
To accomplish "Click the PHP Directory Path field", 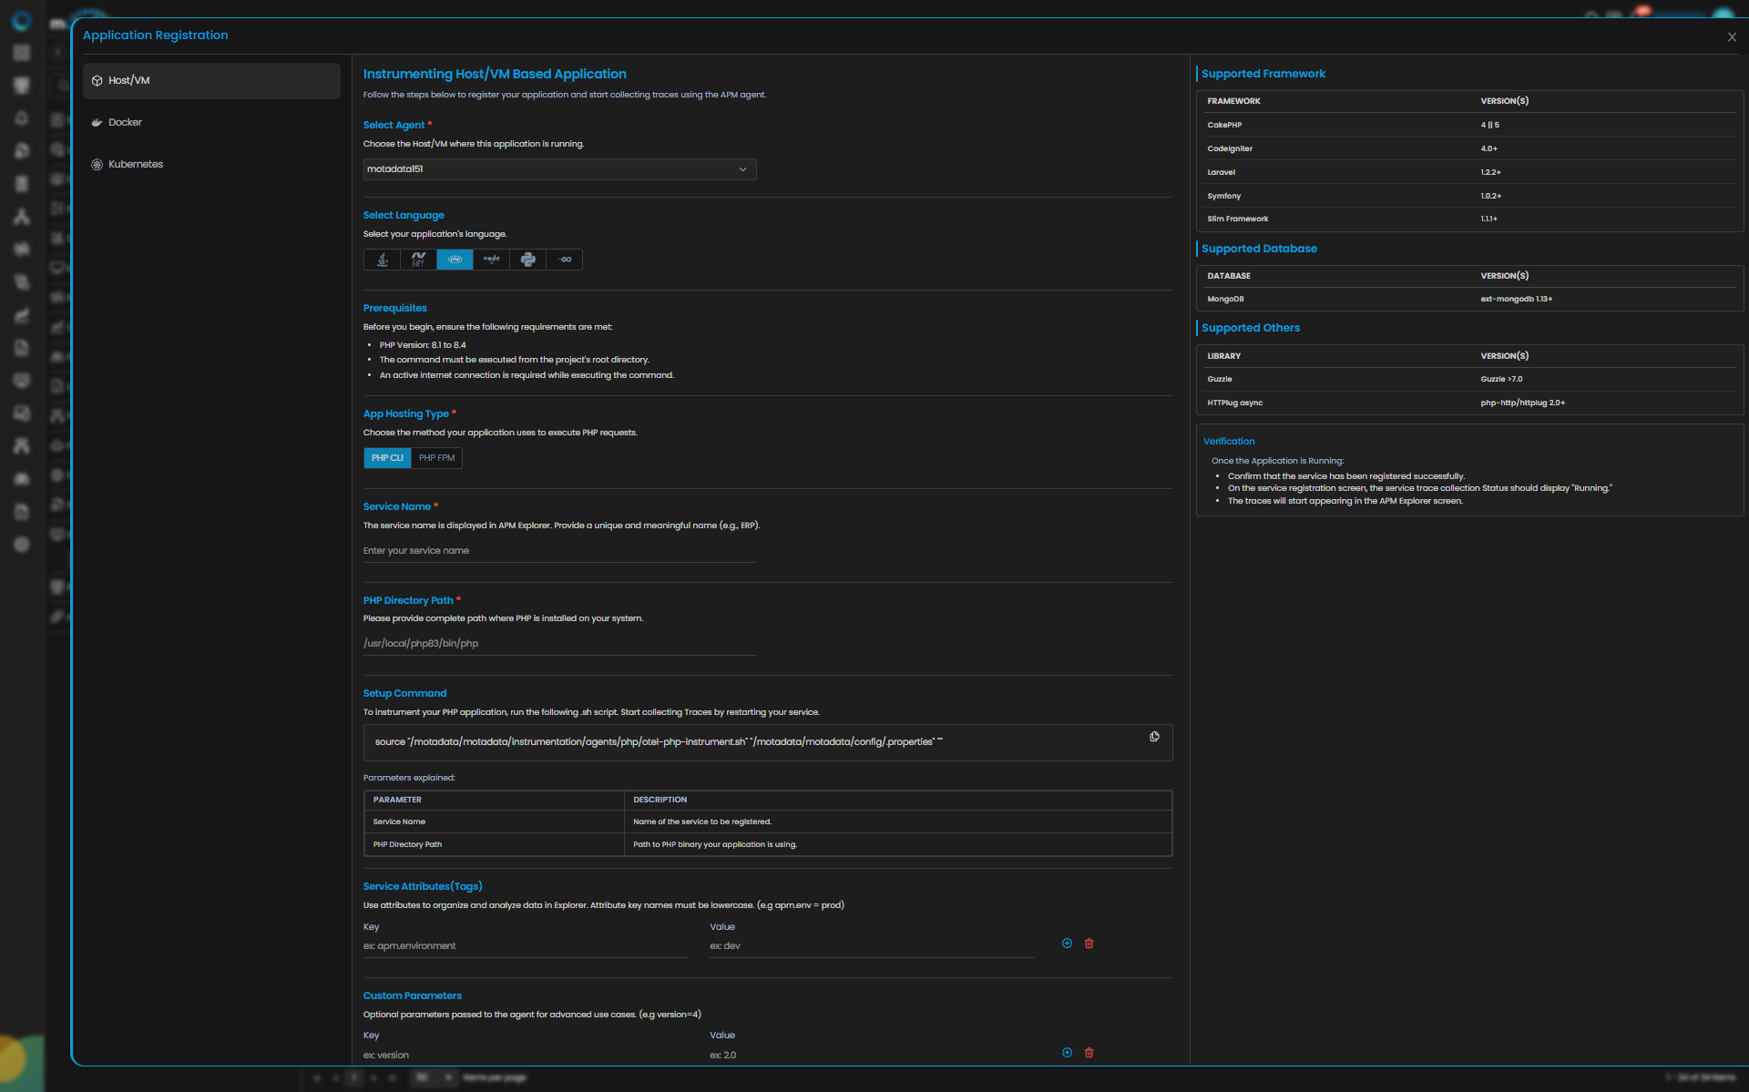I will 559,643.
